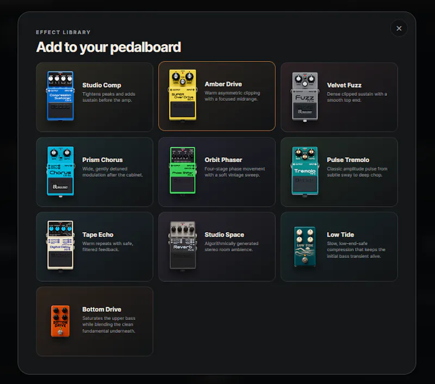The image size is (435, 384).
Task: Click 'Warm repeats with safe' description
Action: click(x=108, y=246)
